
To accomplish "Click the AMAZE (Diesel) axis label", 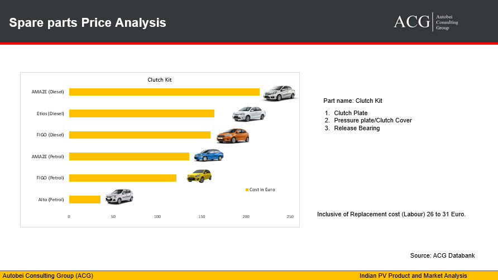I will [x=47, y=92].
